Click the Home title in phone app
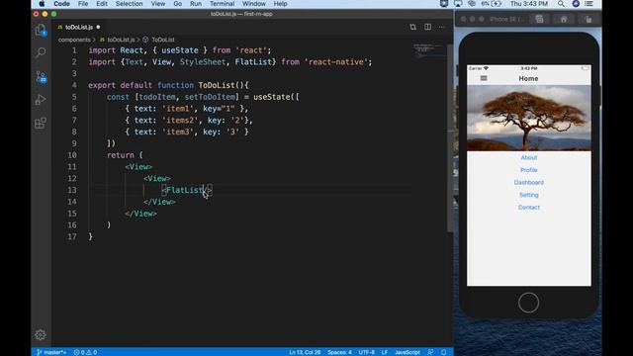This screenshot has height=356, width=633. (x=528, y=78)
